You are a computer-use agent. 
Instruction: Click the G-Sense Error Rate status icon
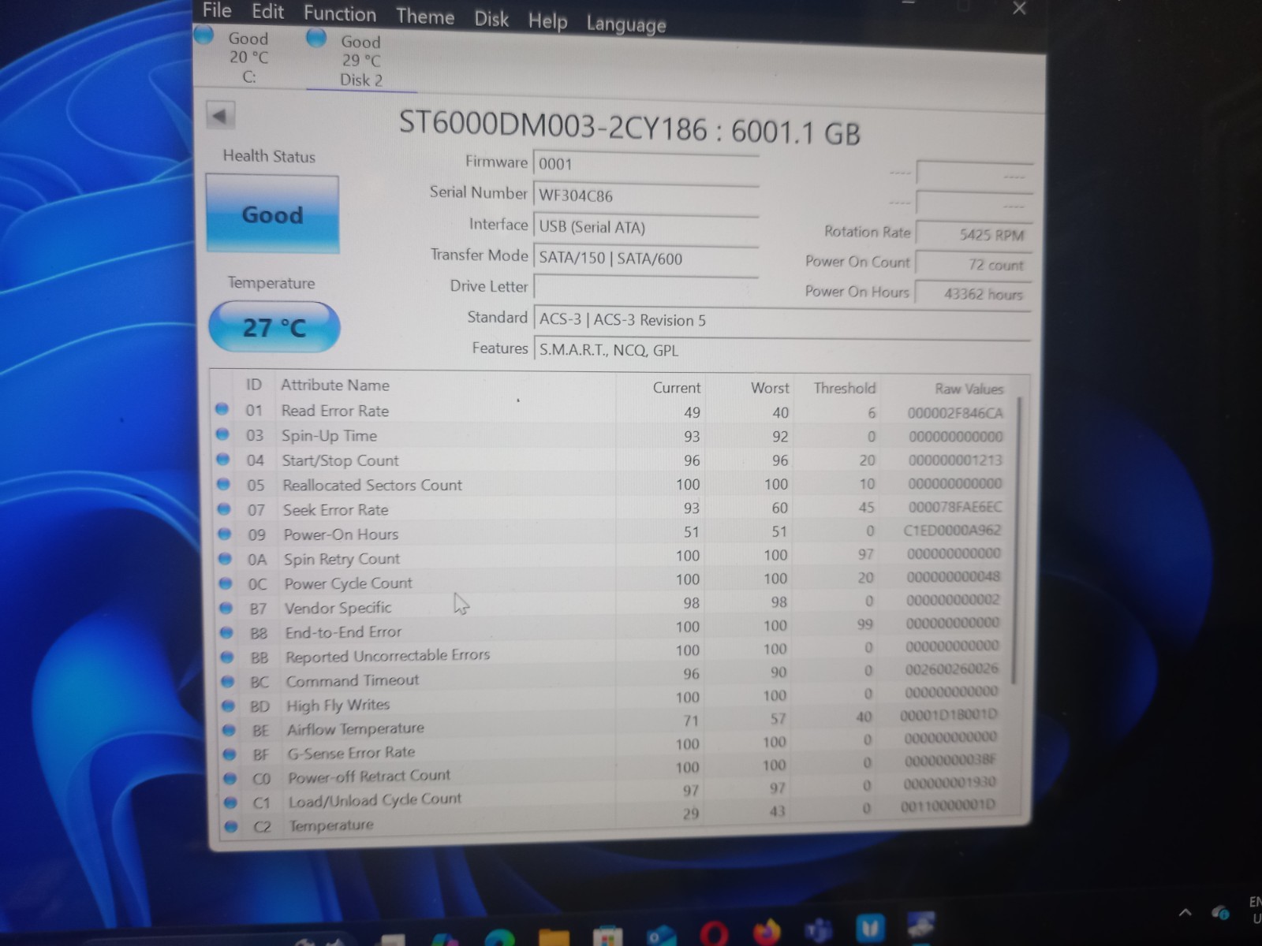pyautogui.click(x=230, y=754)
